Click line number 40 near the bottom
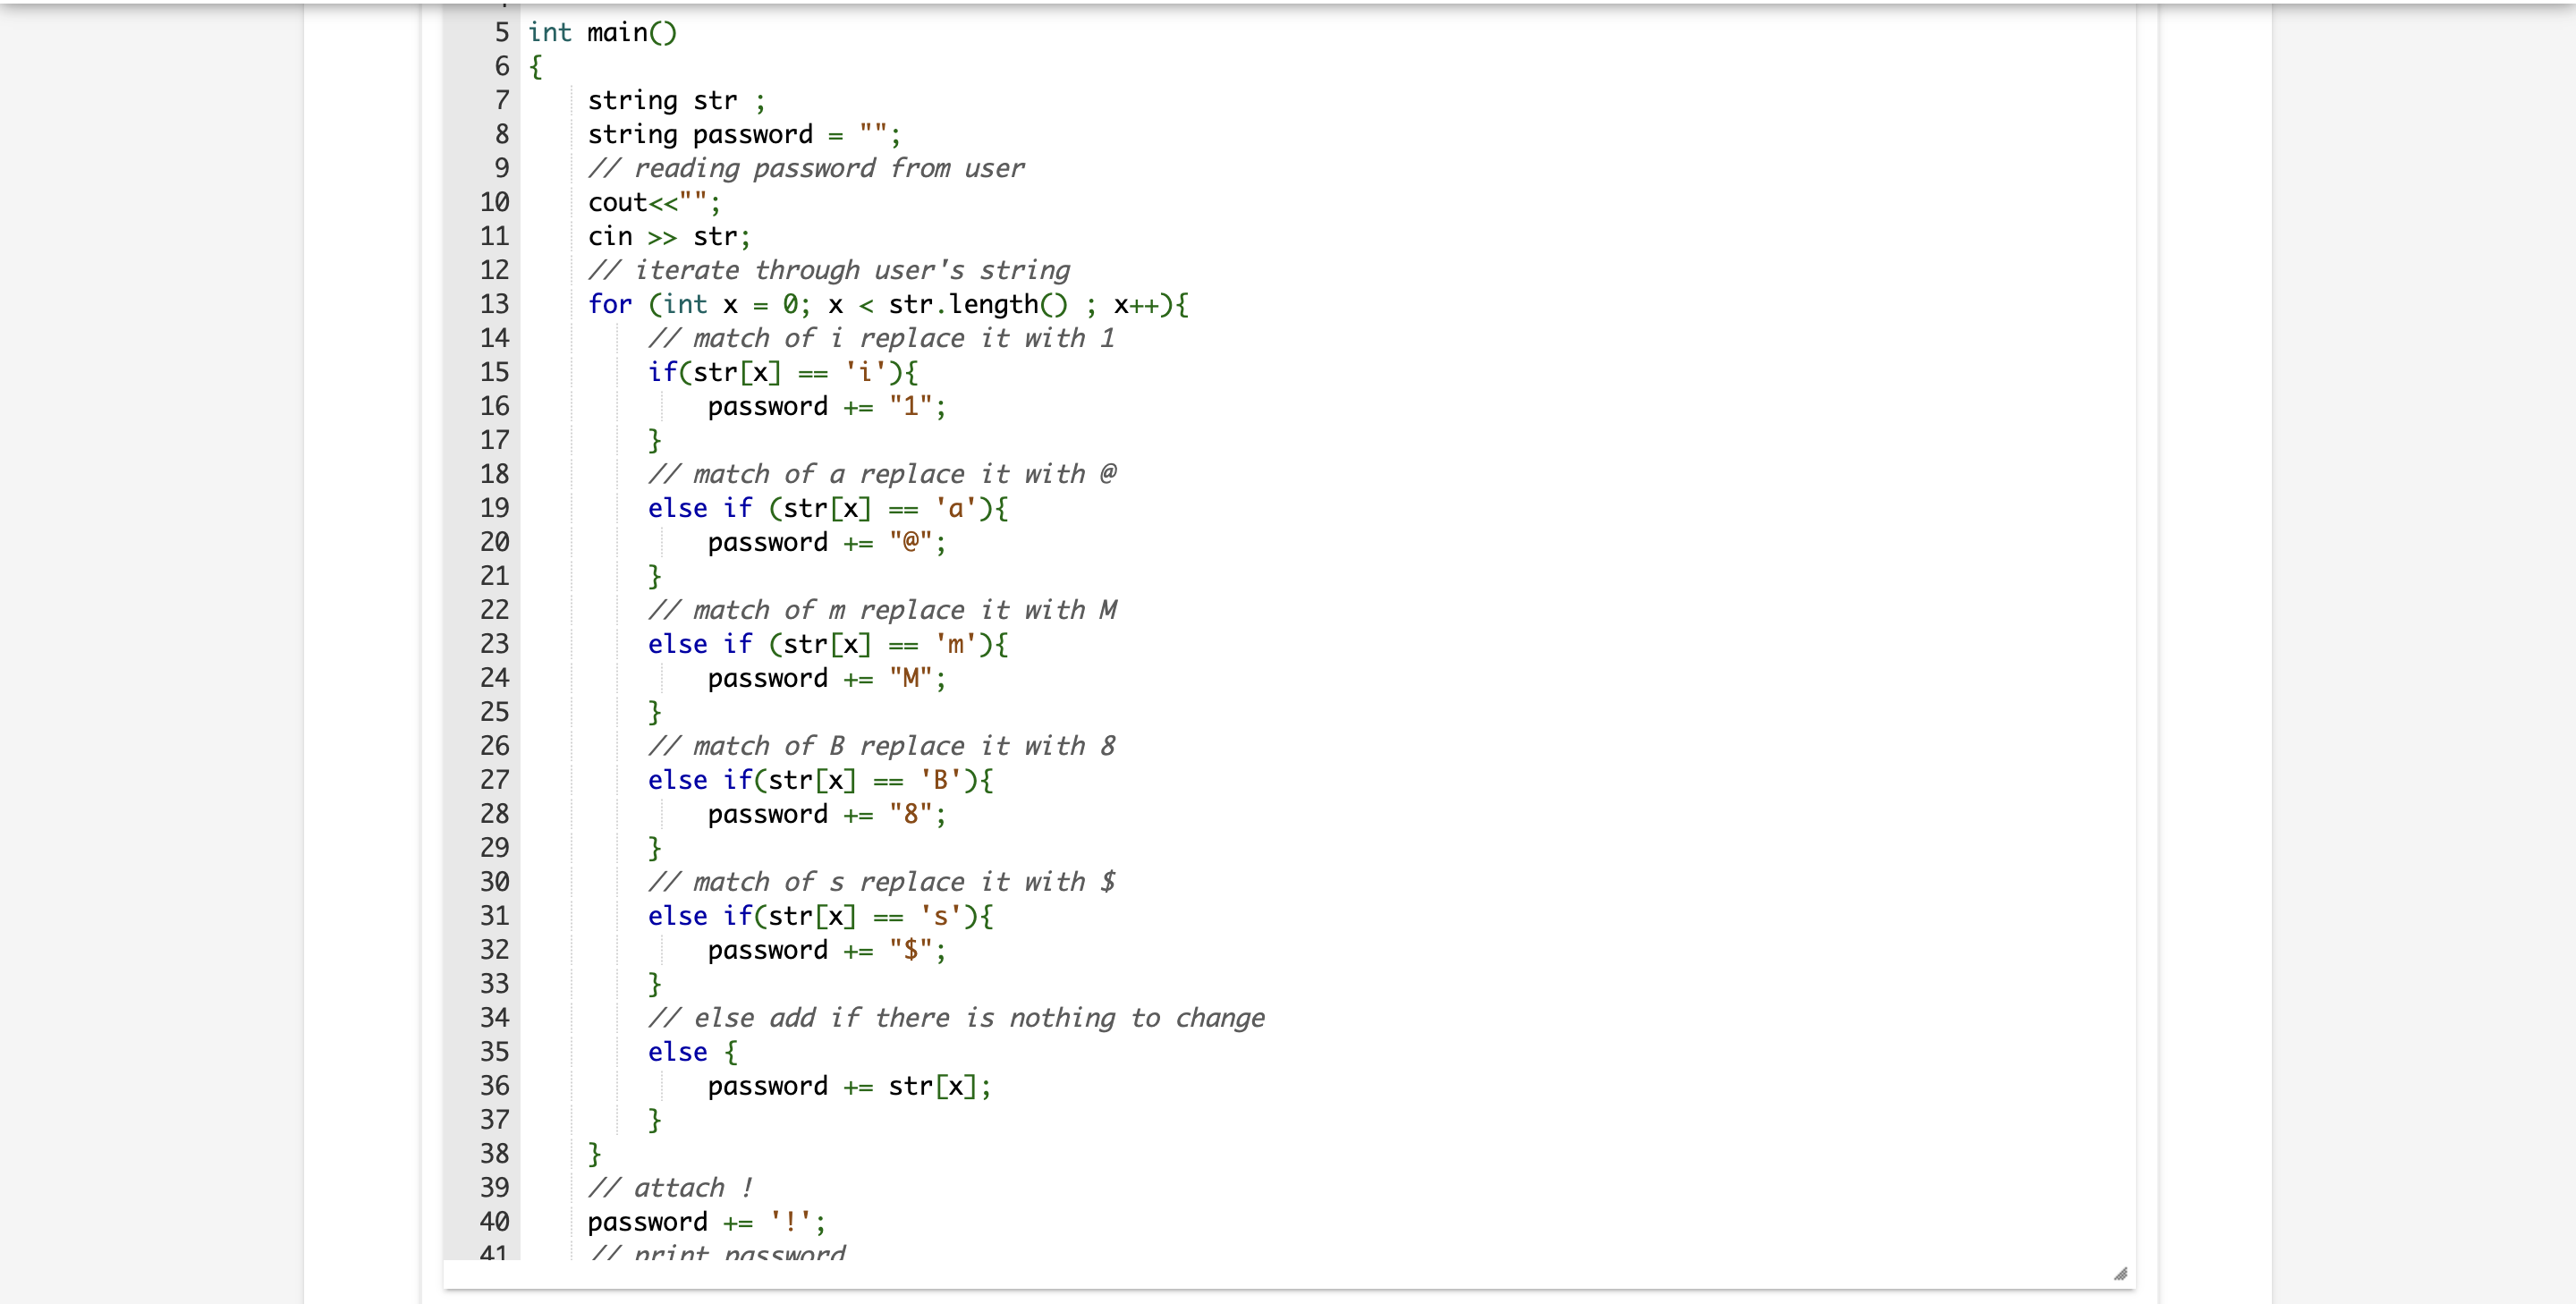The image size is (2576, 1304). tap(494, 1222)
